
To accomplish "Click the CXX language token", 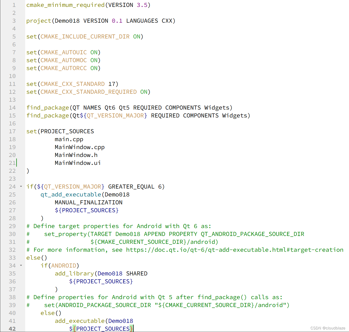I will coord(167,21).
